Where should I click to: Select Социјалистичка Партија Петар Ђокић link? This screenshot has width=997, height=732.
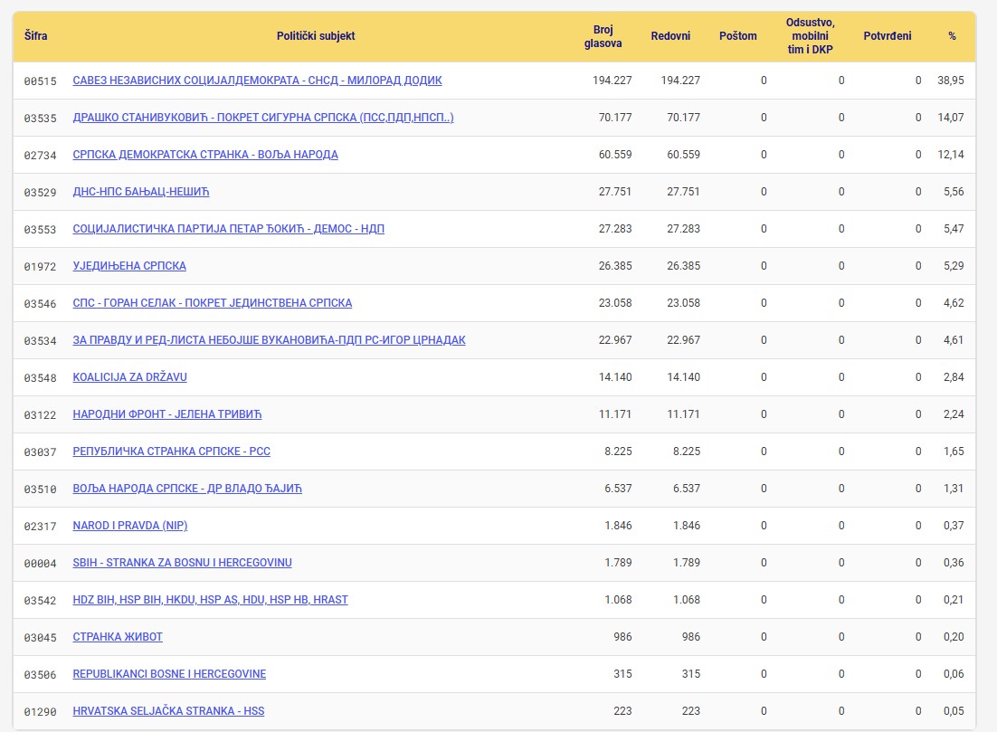[228, 229]
